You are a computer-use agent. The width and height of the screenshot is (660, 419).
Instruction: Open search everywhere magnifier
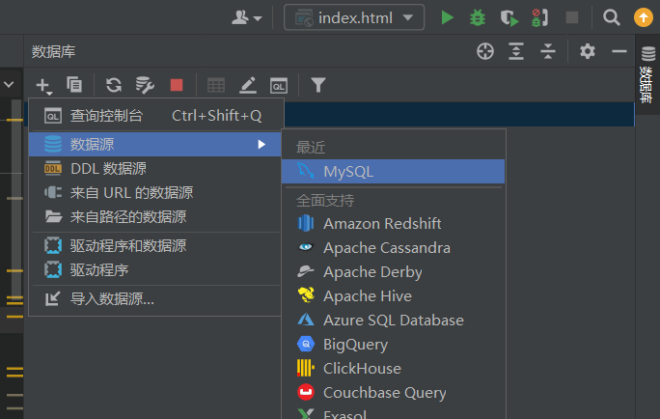pyautogui.click(x=611, y=17)
